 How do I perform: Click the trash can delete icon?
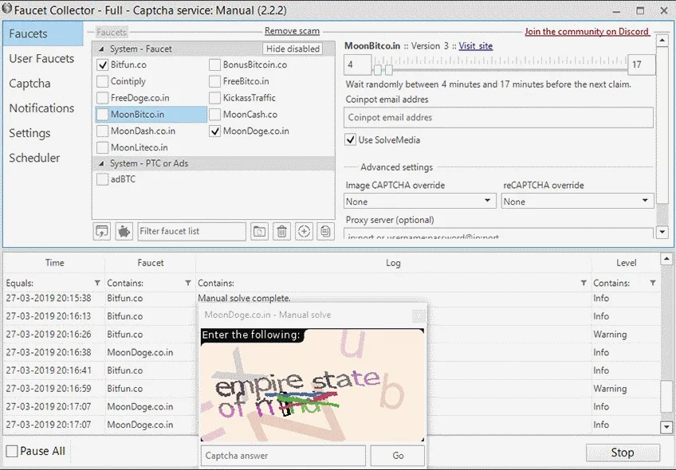(281, 231)
